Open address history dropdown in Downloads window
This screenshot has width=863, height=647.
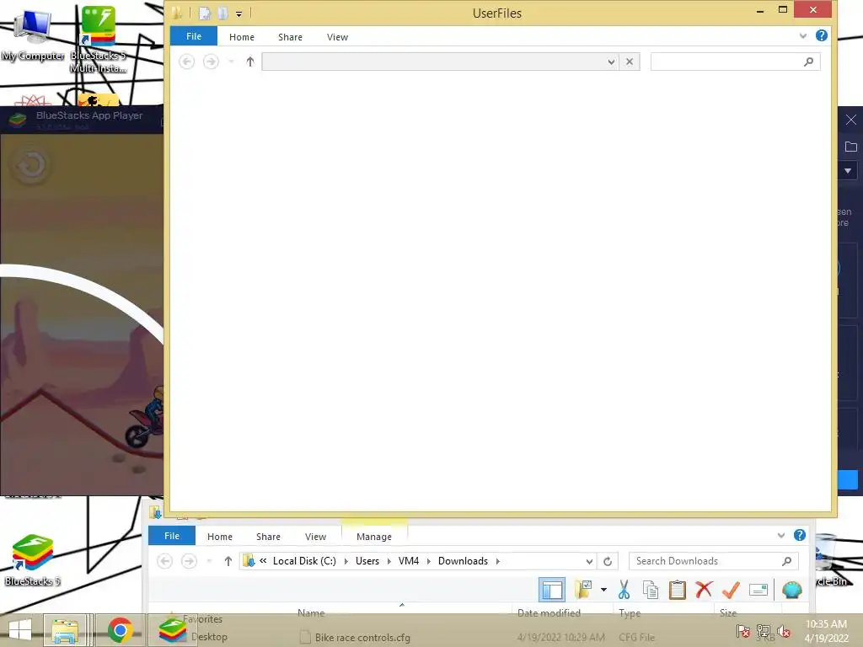pyautogui.click(x=589, y=561)
